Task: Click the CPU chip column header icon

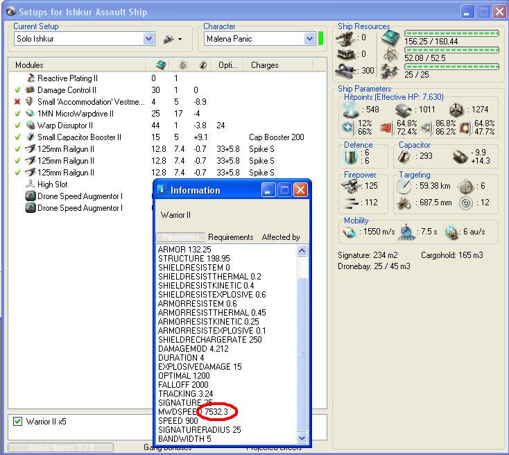Action: point(162,65)
